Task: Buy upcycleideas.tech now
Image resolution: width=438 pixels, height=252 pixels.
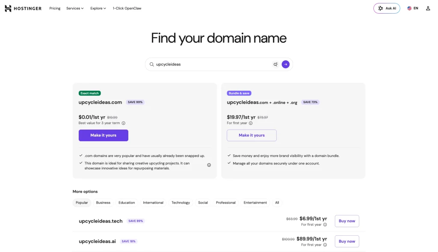Action: tap(346, 221)
